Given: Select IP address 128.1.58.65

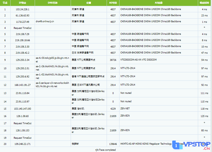Looking at the screenshot, I should coord(23,116).
